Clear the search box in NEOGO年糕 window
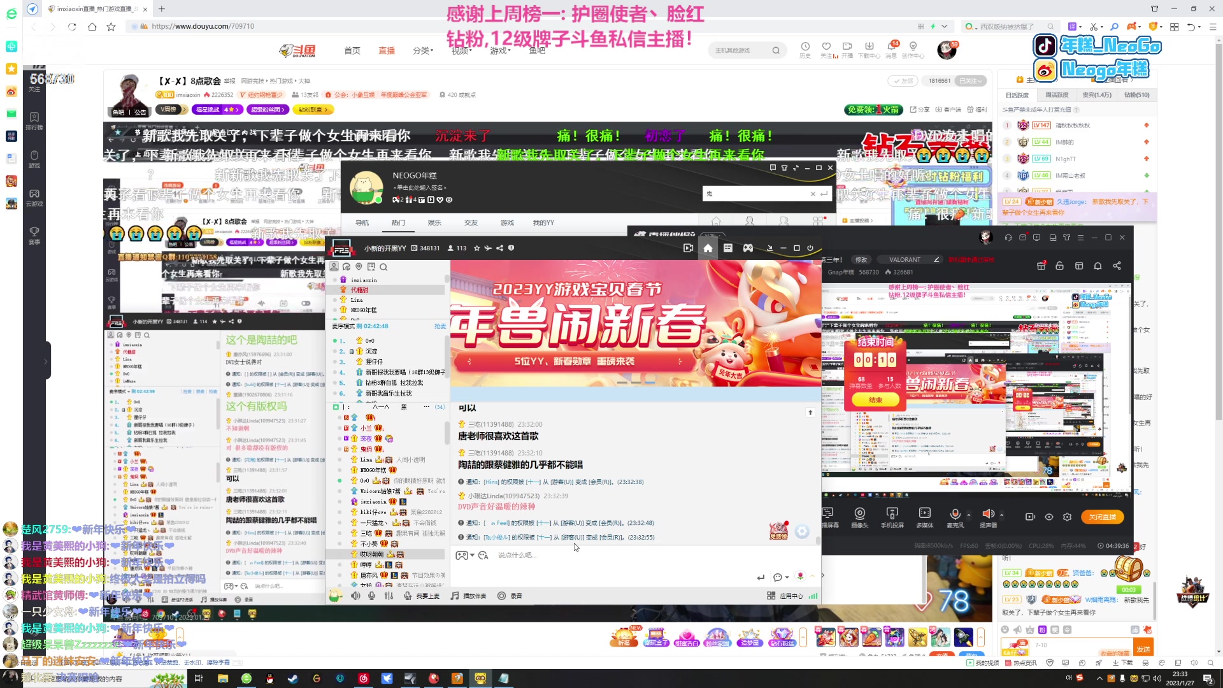This screenshot has width=1223, height=688. (x=813, y=194)
